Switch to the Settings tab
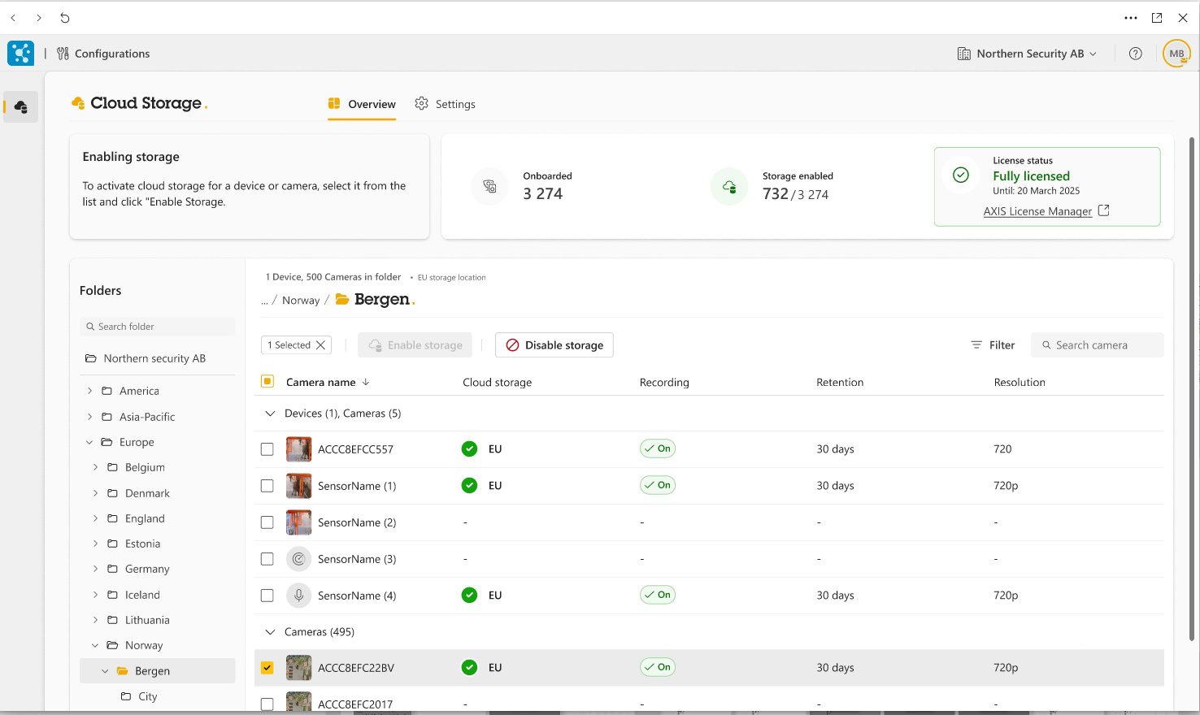The image size is (1200, 715). coord(445,104)
